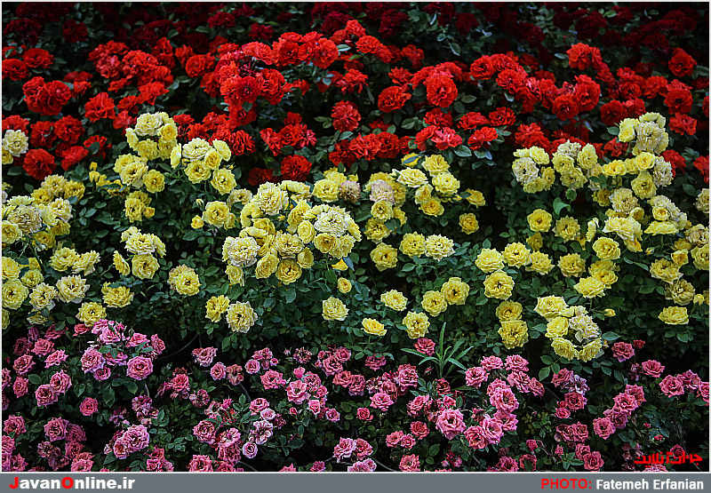Click the photographer name Fatemeh Erfanian
The image size is (711, 493).
650,484
